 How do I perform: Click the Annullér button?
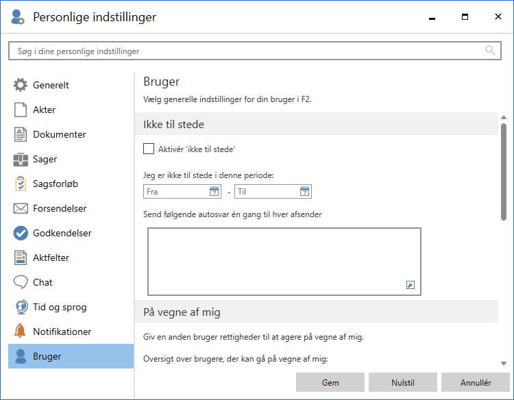click(476, 382)
